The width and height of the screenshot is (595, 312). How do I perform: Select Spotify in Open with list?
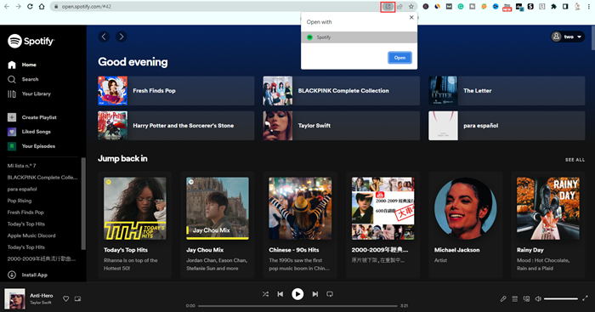click(x=359, y=37)
